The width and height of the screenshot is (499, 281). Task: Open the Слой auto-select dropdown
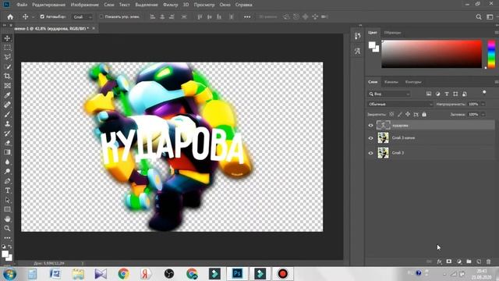pyautogui.click(x=82, y=17)
